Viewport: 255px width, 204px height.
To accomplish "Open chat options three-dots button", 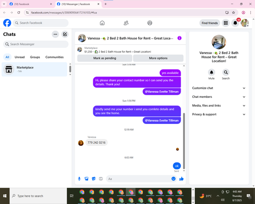I will [56, 34].
